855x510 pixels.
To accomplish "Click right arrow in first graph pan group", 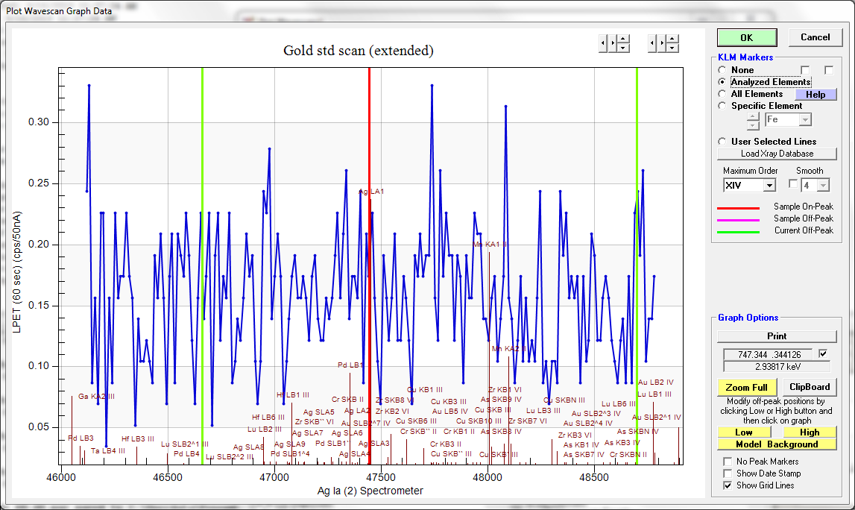I will click(613, 43).
